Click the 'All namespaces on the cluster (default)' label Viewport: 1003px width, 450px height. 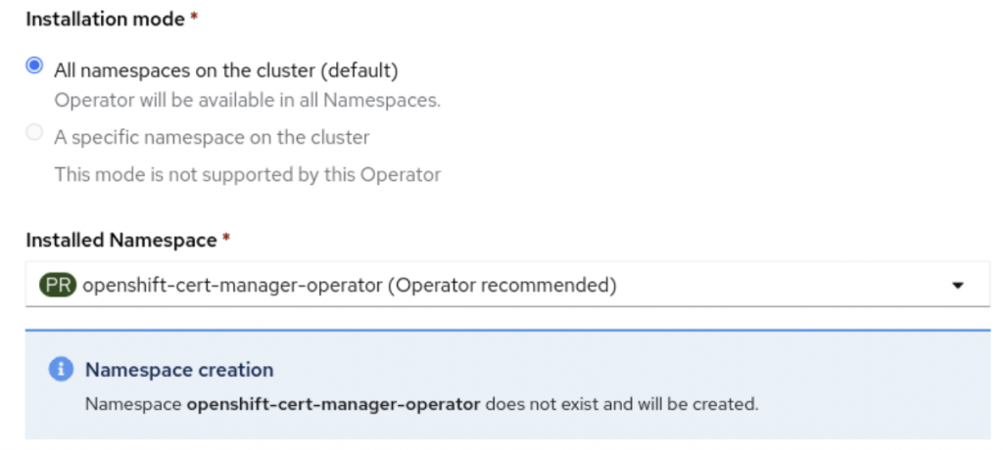pyautogui.click(x=226, y=70)
